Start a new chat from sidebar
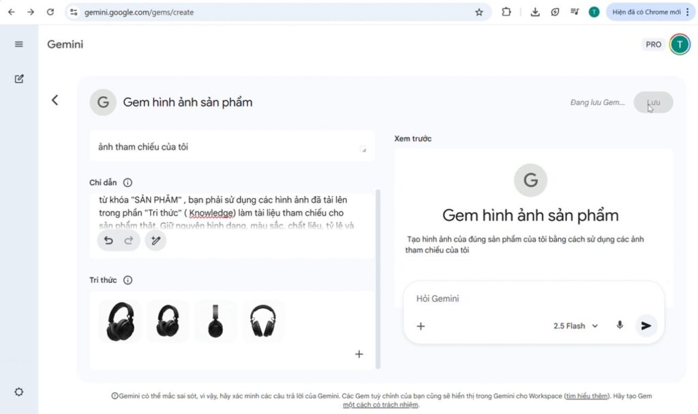 [19, 79]
